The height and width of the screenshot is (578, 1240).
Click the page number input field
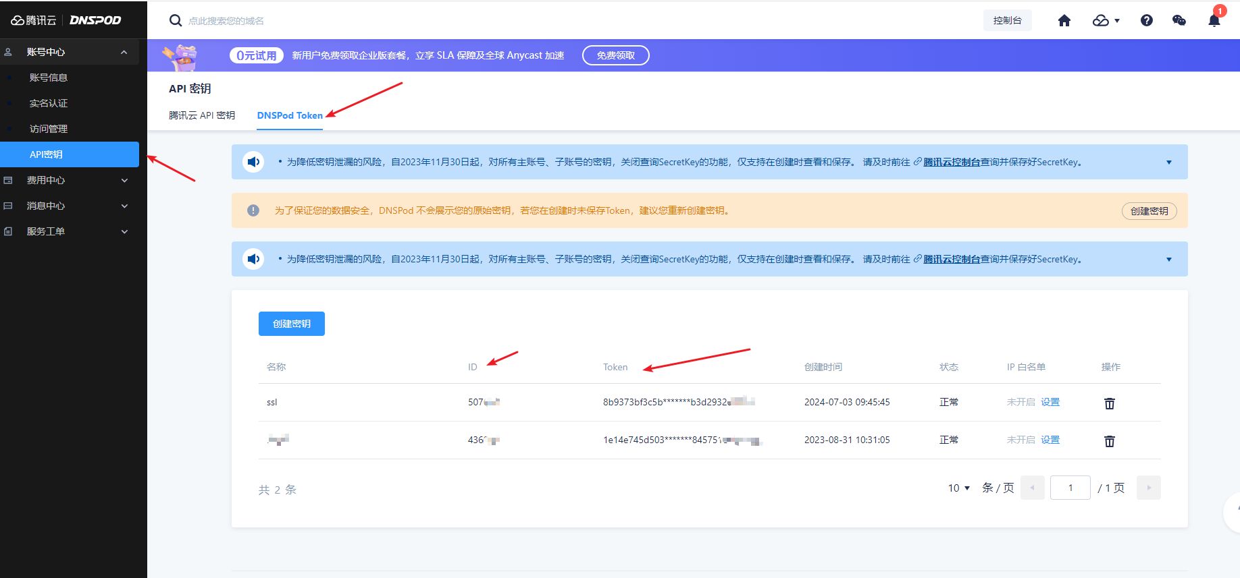pos(1070,488)
